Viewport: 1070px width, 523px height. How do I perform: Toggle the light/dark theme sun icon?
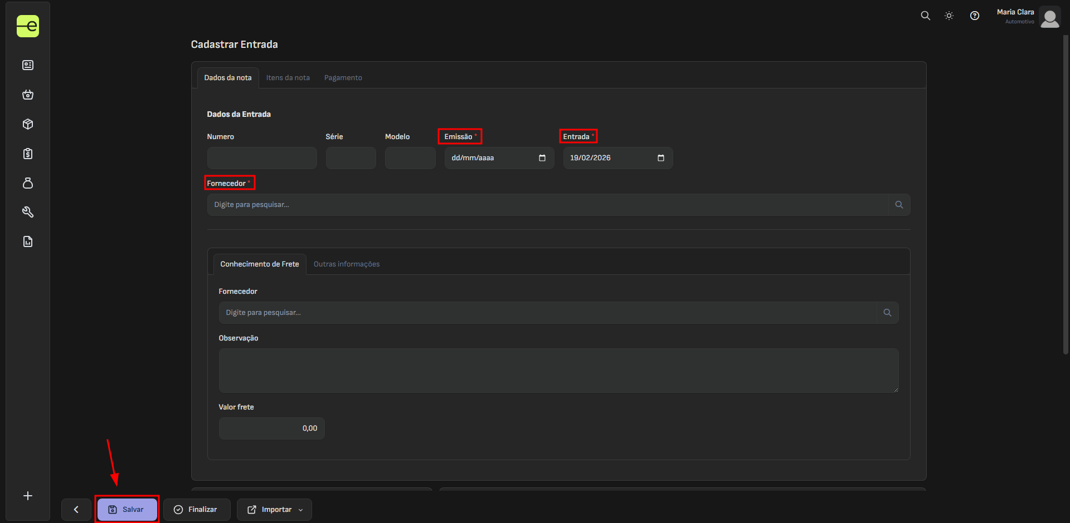pos(949,16)
